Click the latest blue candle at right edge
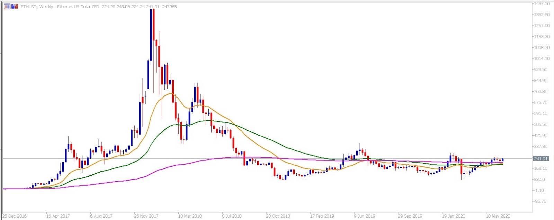Viewport: 554px width, 220px height. tap(502, 159)
